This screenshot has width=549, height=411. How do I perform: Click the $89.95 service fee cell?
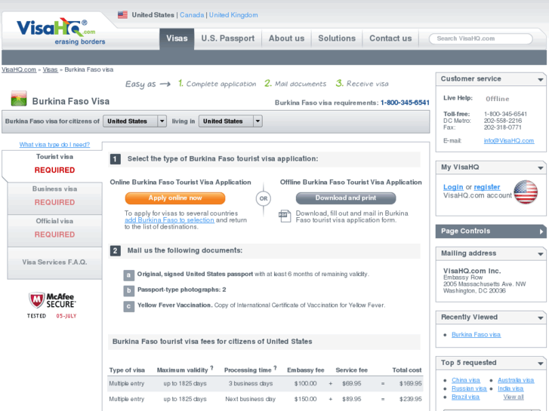pos(352,399)
